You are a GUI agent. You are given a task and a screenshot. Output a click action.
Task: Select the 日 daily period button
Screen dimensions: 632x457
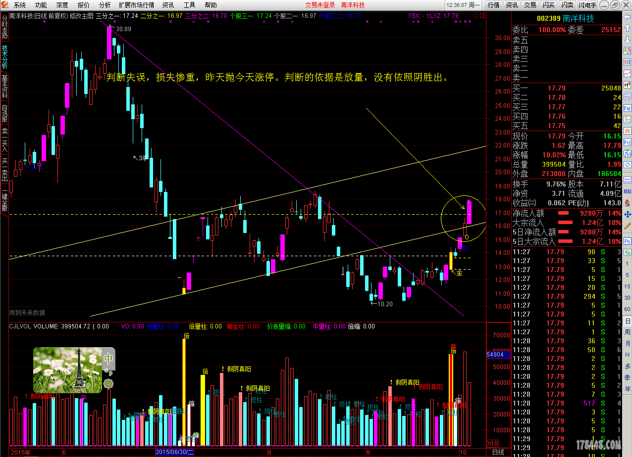point(627,321)
